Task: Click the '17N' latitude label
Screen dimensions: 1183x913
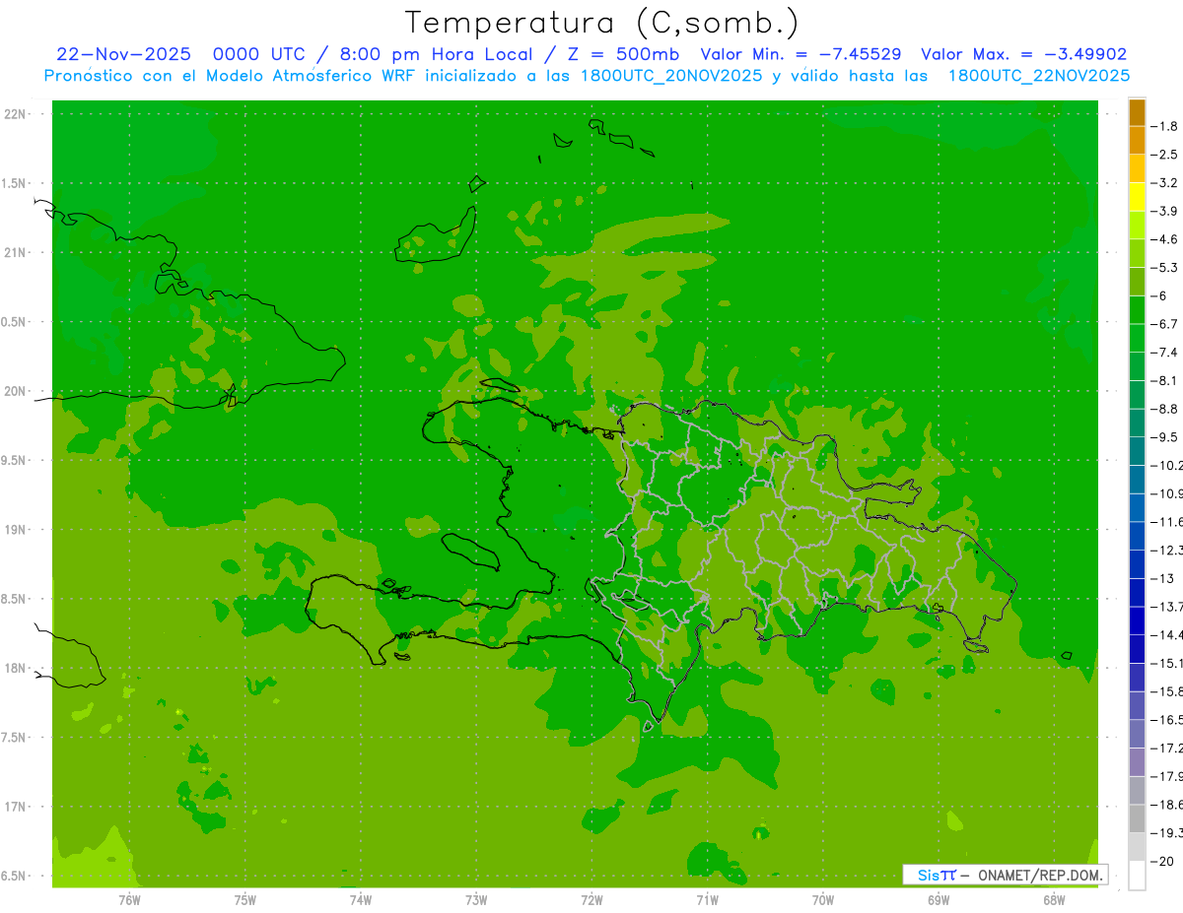Action: click(x=15, y=807)
